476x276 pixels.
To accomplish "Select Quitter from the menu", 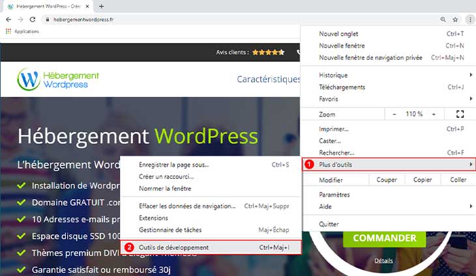I will (x=389, y=224).
